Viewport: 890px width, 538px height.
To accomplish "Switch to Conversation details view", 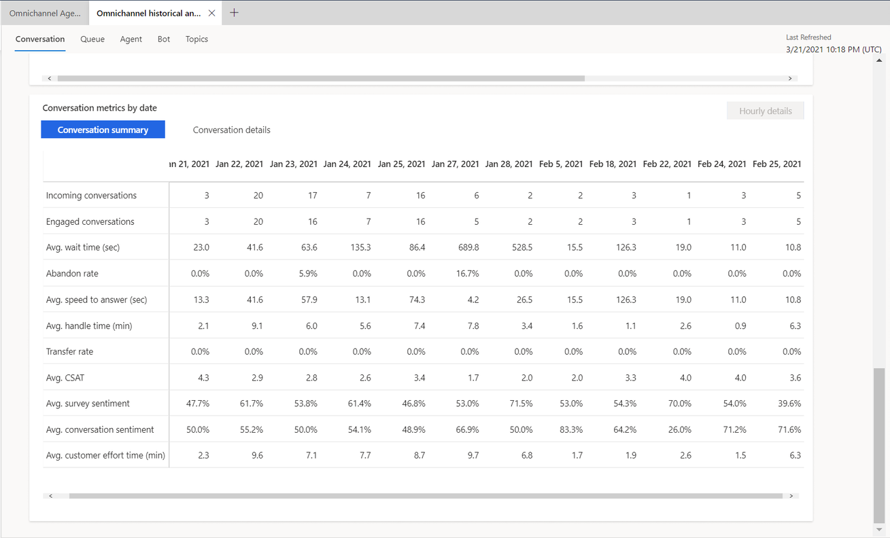I will tap(232, 130).
